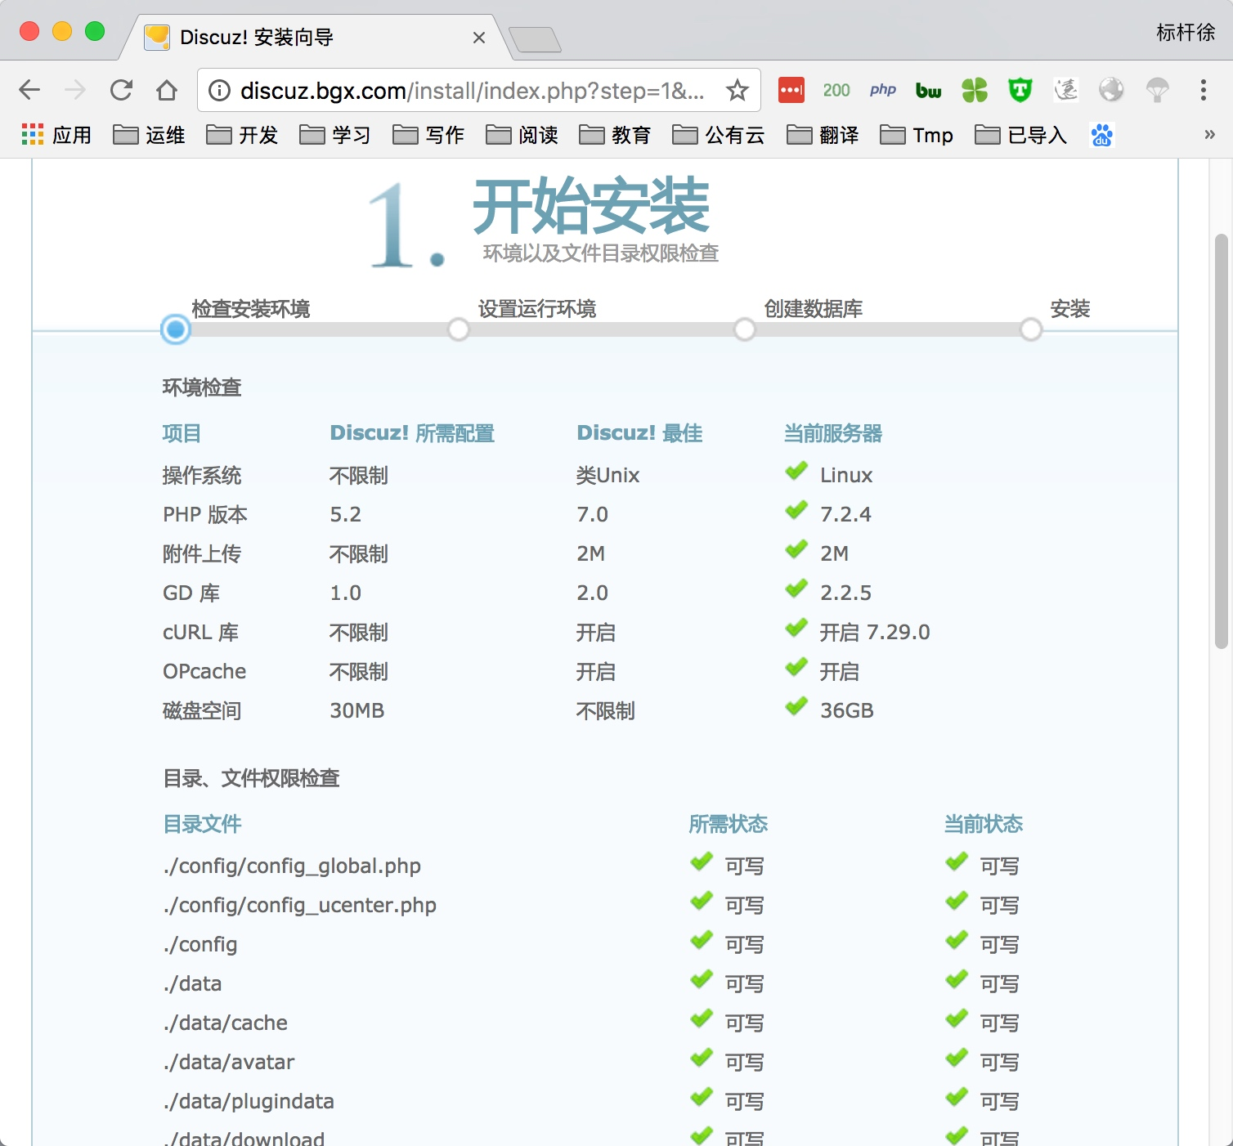1233x1146 pixels.
Task: Click the green check next to Linux
Action: point(796,472)
